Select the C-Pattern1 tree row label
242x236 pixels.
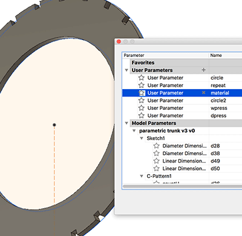click(x=159, y=176)
